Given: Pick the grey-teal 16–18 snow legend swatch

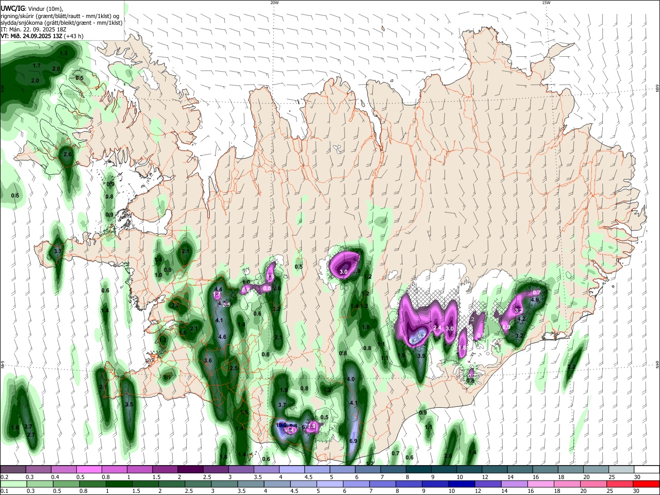Looking at the screenshot, I should [546, 469].
